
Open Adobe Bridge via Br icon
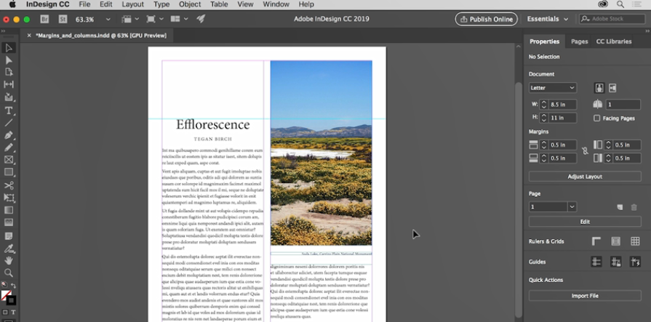(44, 19)
